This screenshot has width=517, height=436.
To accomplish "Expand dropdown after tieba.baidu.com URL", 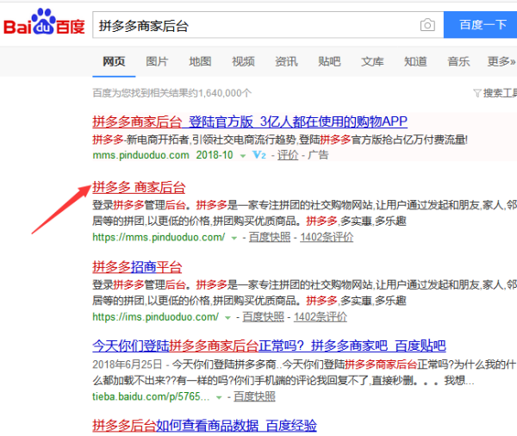I will tap(219, 397).
